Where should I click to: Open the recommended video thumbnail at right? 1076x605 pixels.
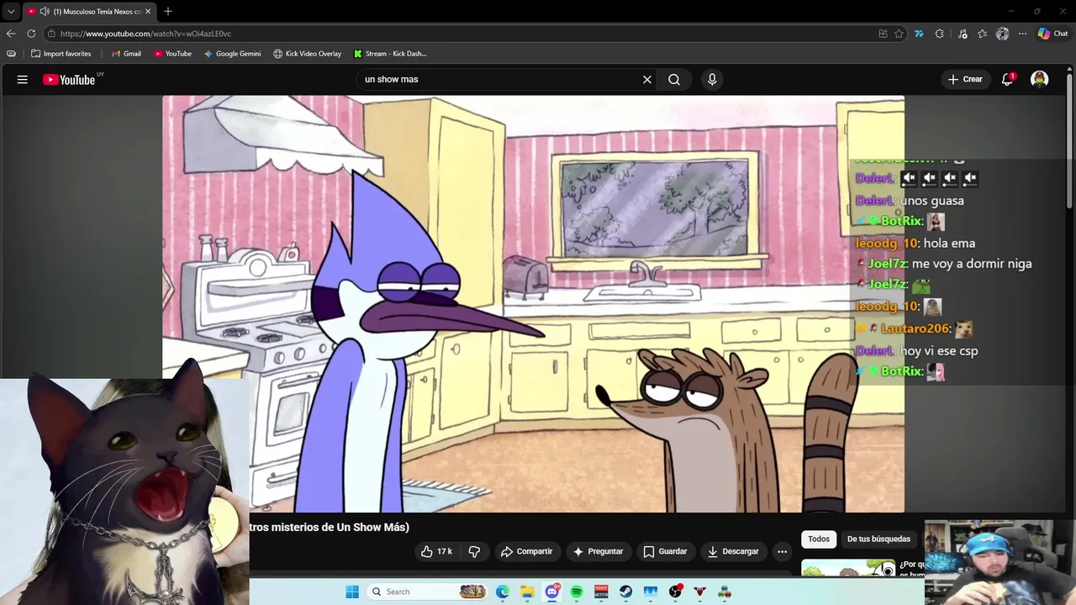[849, 569]
